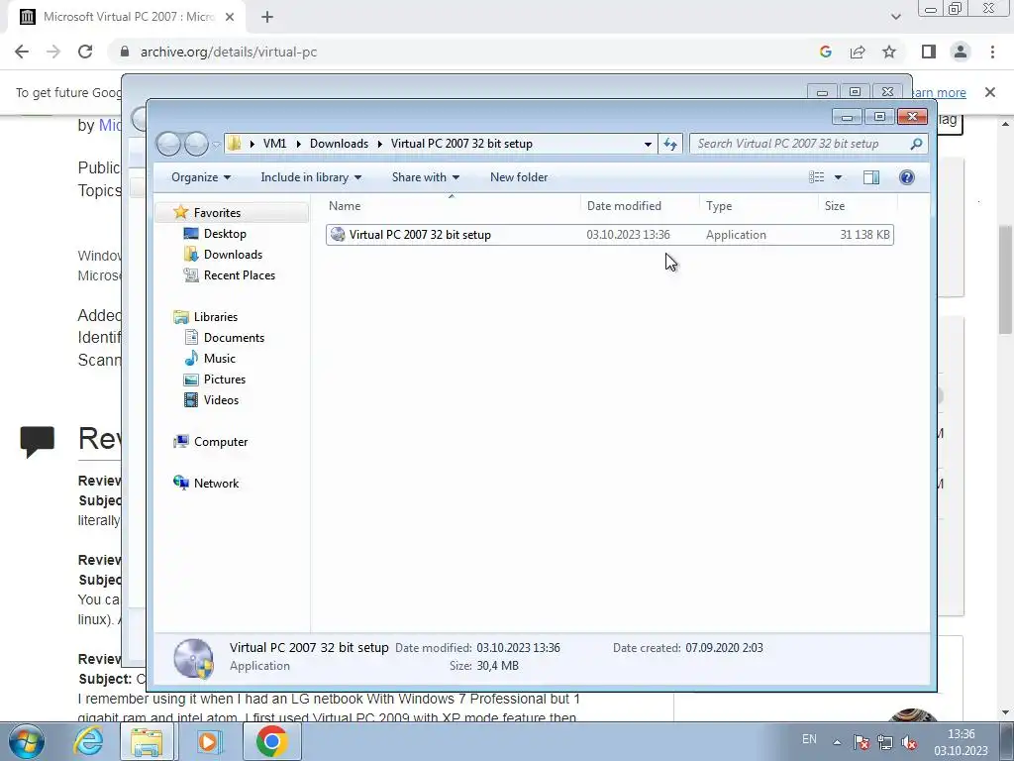Click the Windows Explorer taskbar button
1014x761 pixels.
click(x=147, y=741)
